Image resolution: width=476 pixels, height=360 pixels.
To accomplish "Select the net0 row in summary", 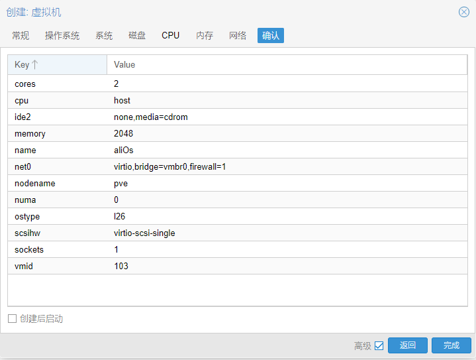I will point(237,166).
